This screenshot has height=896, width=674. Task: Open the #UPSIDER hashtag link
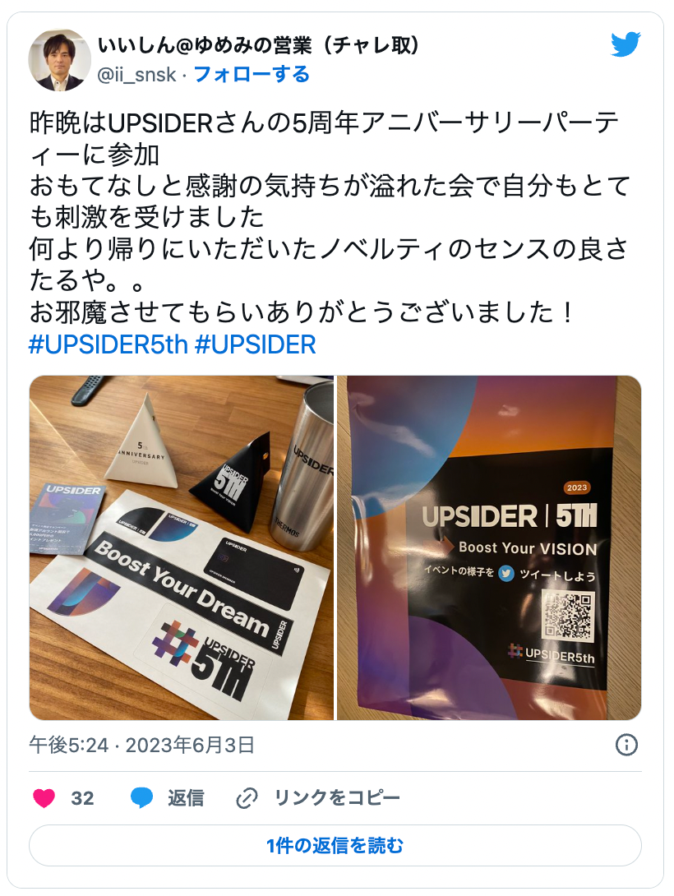(x=256, y=345)
